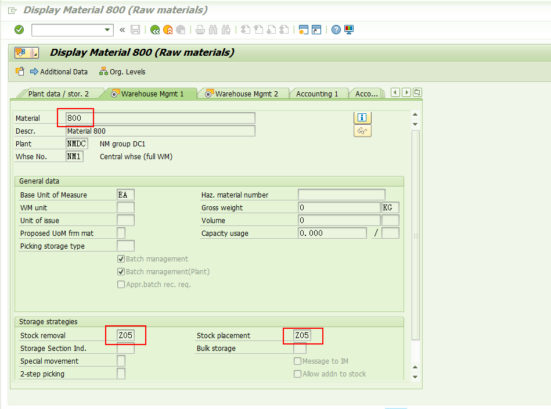Toggle the Batch management checkbox

click(x=121, y=259)
